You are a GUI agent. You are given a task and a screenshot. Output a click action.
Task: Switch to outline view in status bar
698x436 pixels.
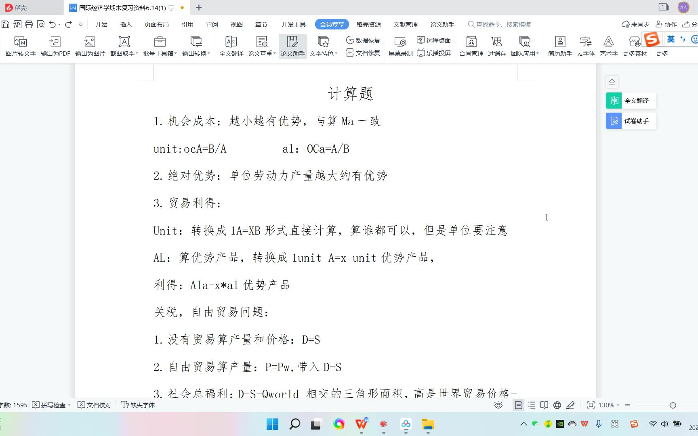[532, 405]
